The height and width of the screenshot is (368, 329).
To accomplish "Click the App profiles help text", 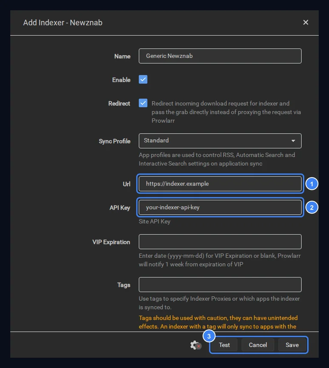I will [x=217, y=159].
